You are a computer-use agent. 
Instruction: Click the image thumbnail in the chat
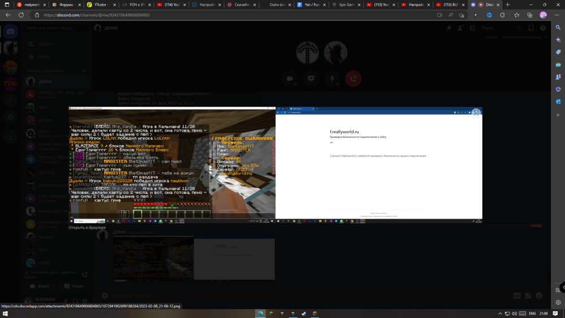[194, 258]
